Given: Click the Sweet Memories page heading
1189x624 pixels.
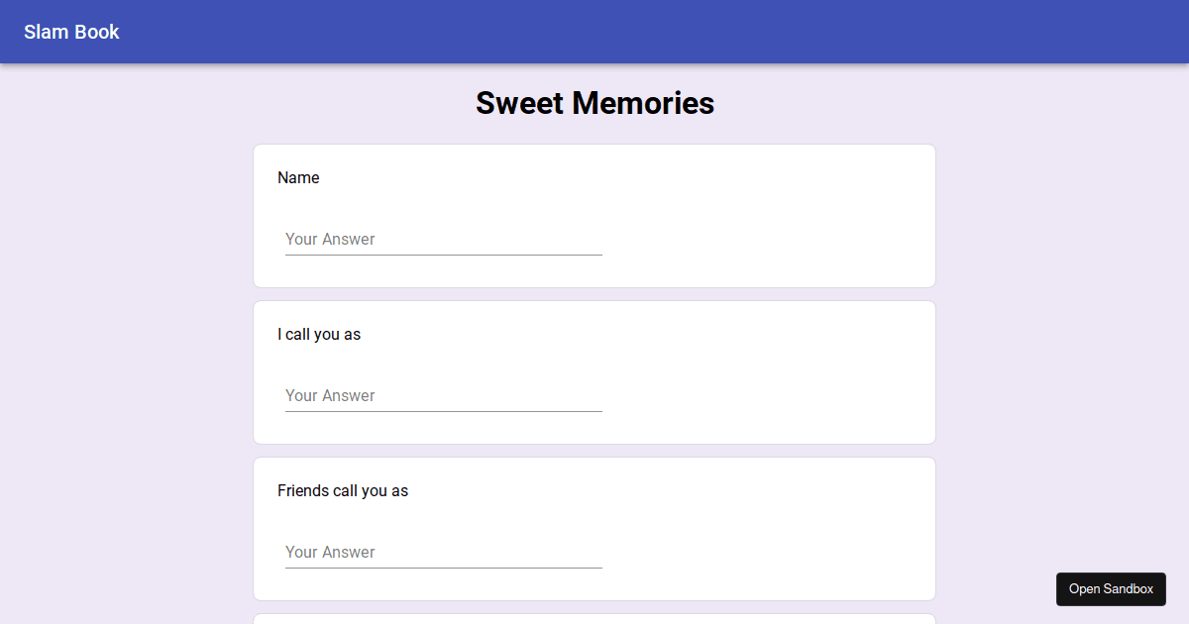Looking at the screenshot, I should (x=594, y=102).
